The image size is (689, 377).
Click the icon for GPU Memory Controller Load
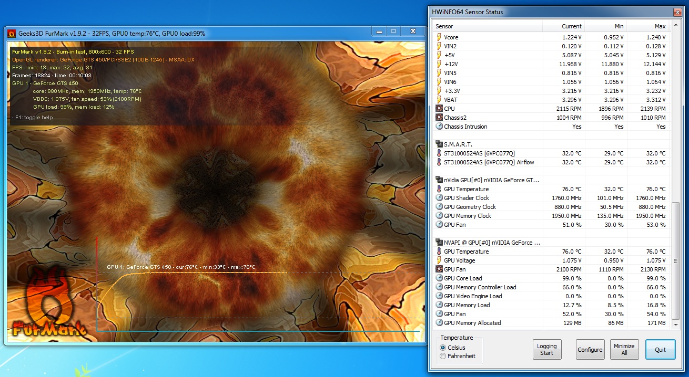coord(439,287)
